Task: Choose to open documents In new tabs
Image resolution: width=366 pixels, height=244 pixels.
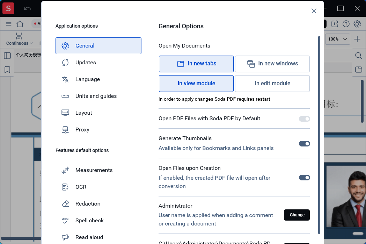Action: click(x=196, y=64)
